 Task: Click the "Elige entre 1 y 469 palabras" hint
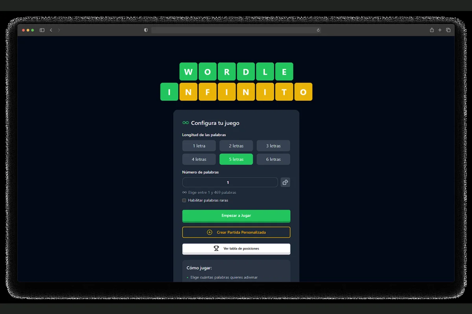click(212, 193)
